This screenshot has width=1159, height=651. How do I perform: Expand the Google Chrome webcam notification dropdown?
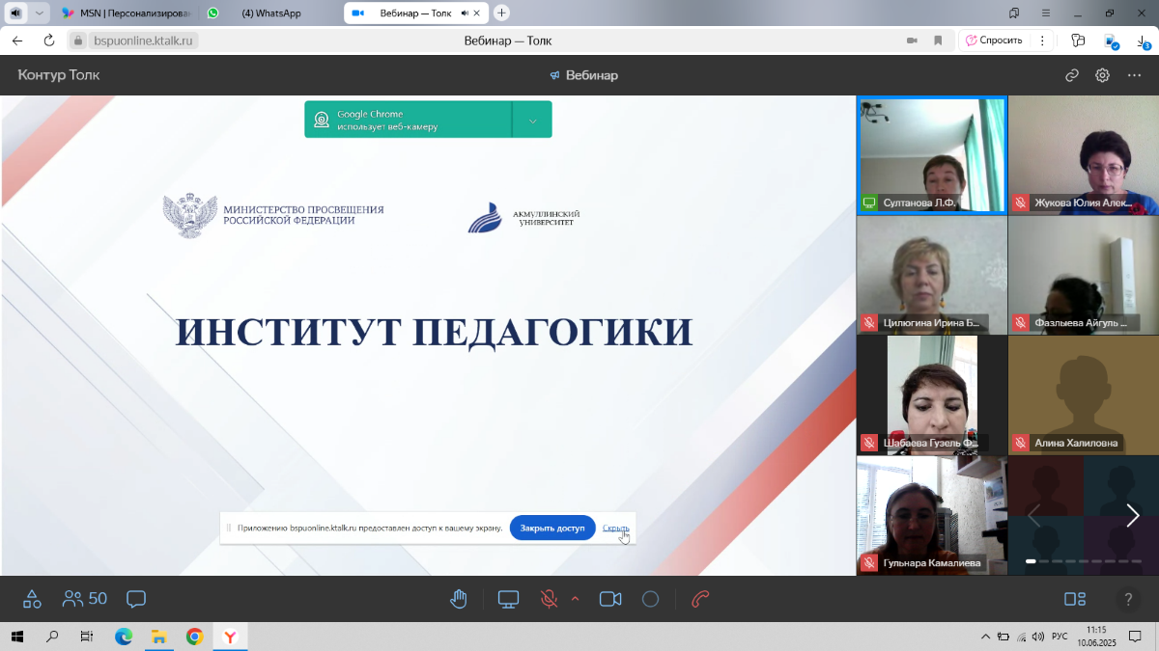(532, 121)
